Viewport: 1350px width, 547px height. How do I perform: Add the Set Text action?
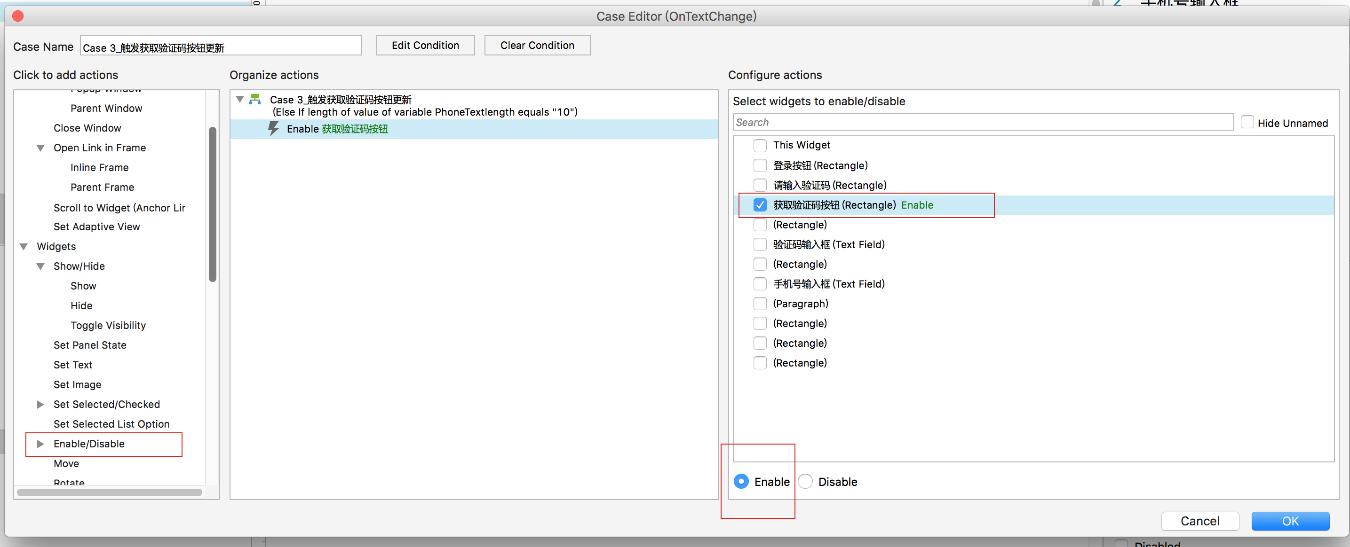pos(73,365)
